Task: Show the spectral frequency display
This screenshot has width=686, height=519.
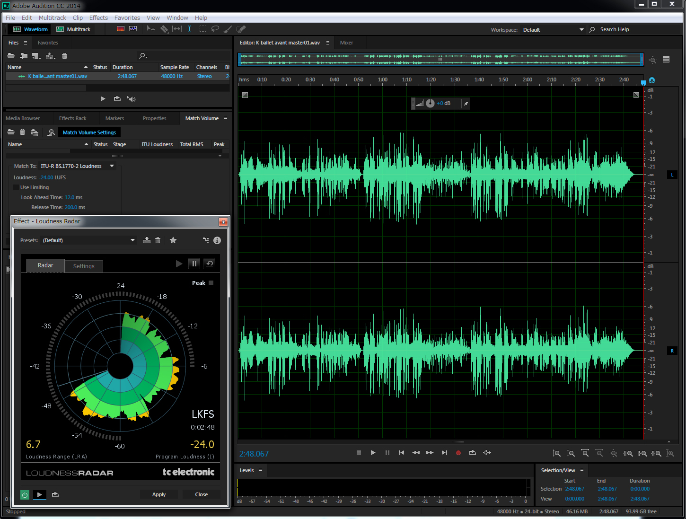Action: coord(121,29)
